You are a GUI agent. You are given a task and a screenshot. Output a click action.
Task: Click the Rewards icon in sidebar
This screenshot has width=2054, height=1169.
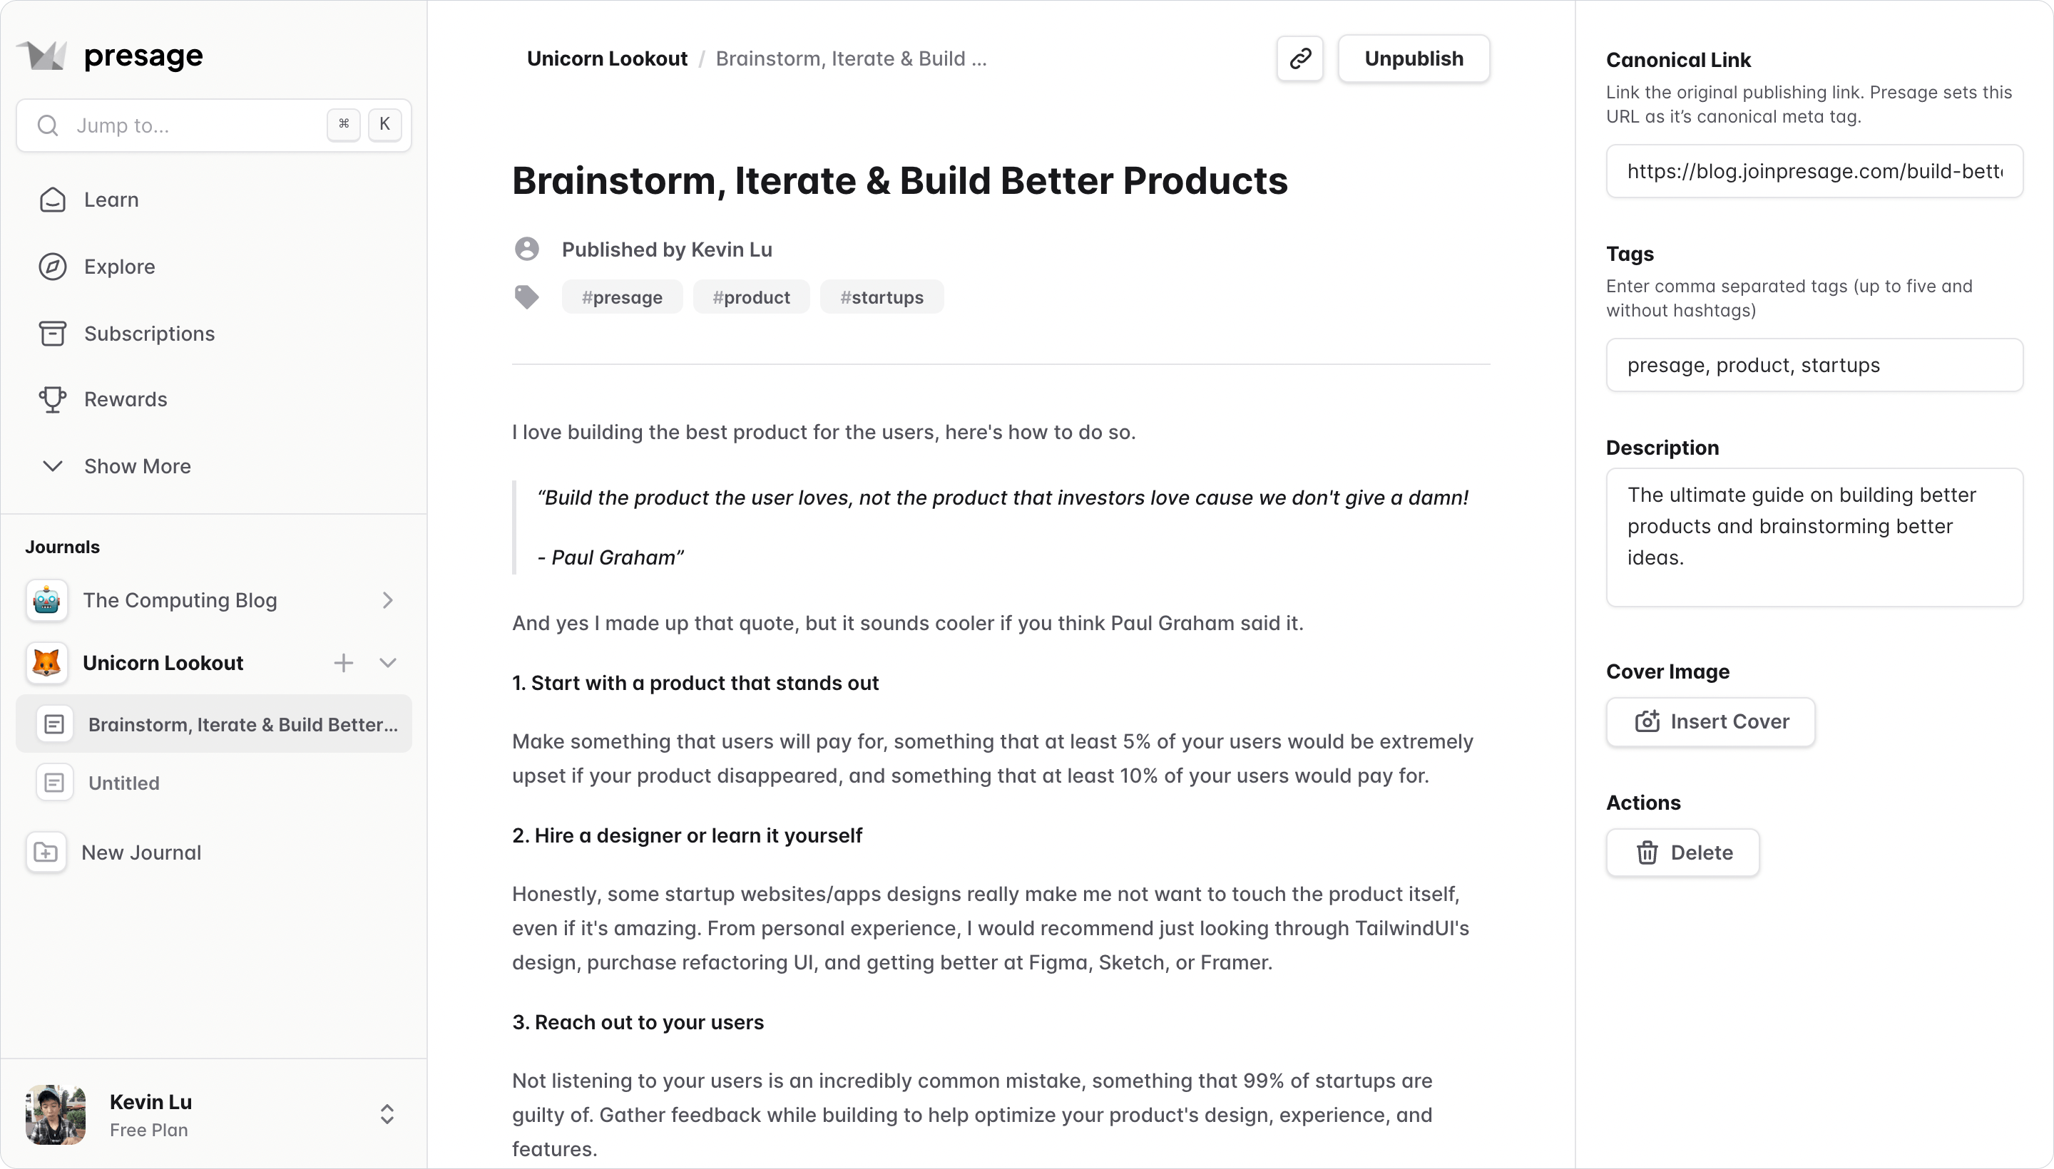(52, 399)
